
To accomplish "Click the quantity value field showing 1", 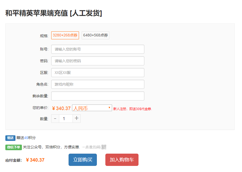I will [66, 119].
